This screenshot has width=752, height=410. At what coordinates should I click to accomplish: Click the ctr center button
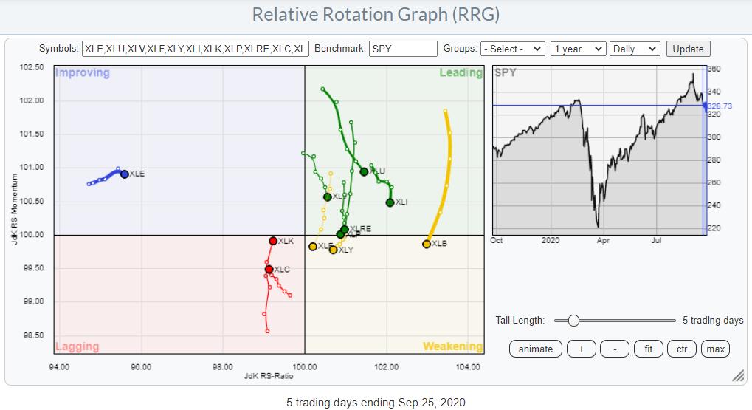pyautogui.click(x=682, y=349)
